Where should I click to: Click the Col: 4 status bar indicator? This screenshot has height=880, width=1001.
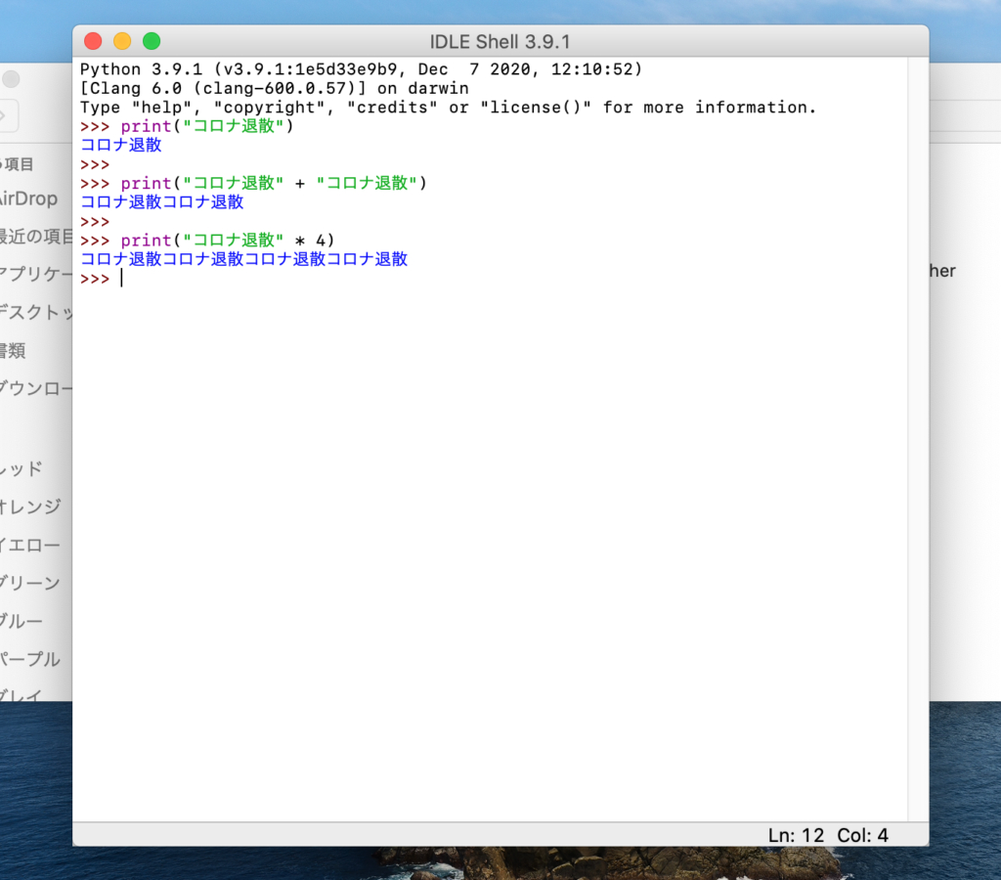click(862, 835)
